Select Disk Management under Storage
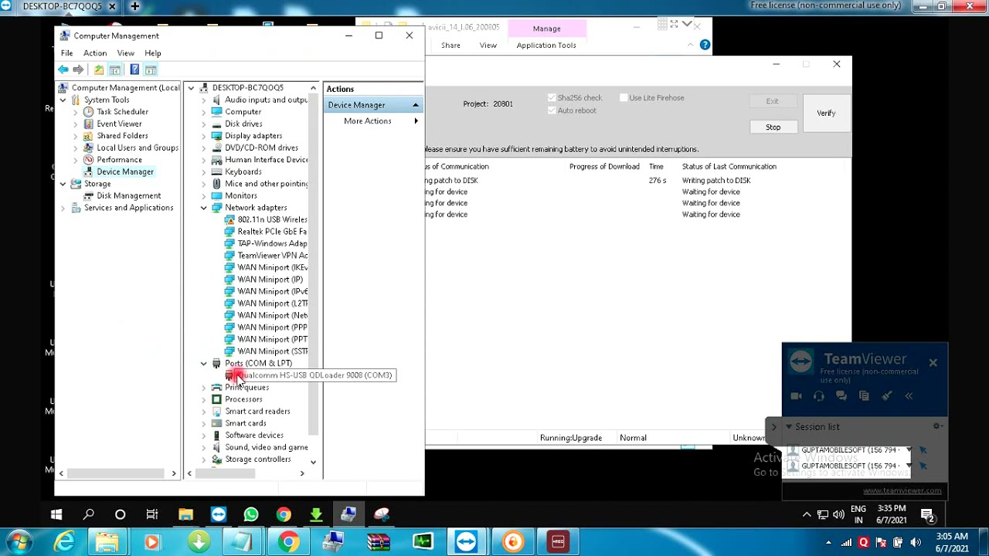 tap(128, 195)
